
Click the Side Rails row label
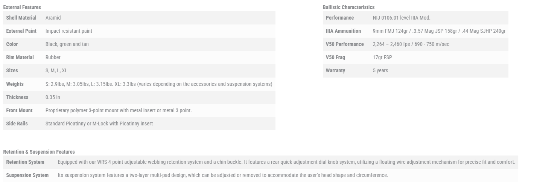click(17, 124)
